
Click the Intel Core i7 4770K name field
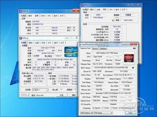click(48, 48)
